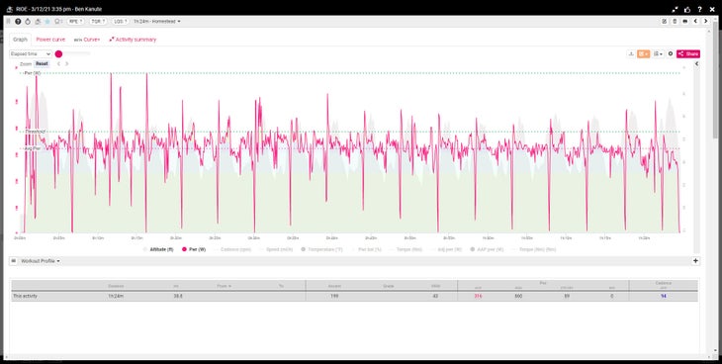Screen dimensions: 722x364
Task: Click the TQR pill button
Action: [x=98, y=21]
